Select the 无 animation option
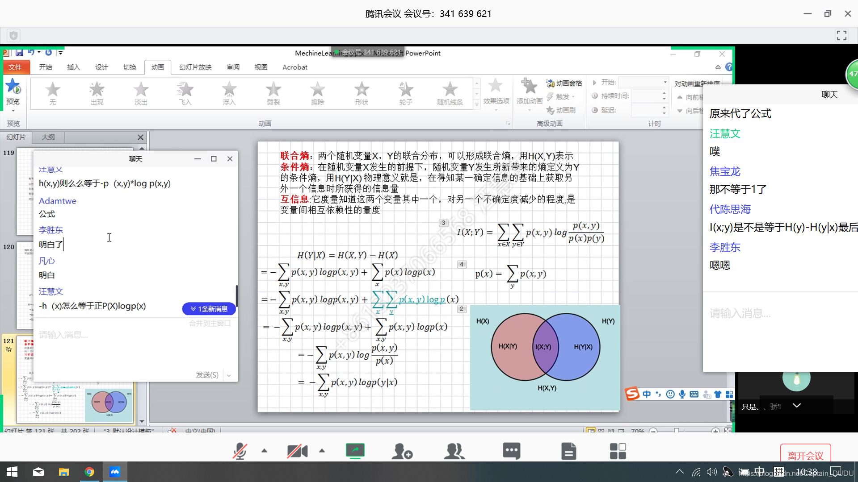 (53, 94)
